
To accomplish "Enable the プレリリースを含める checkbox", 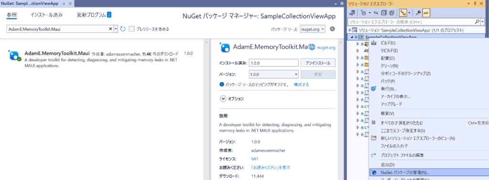I will [x=132, y=29].
